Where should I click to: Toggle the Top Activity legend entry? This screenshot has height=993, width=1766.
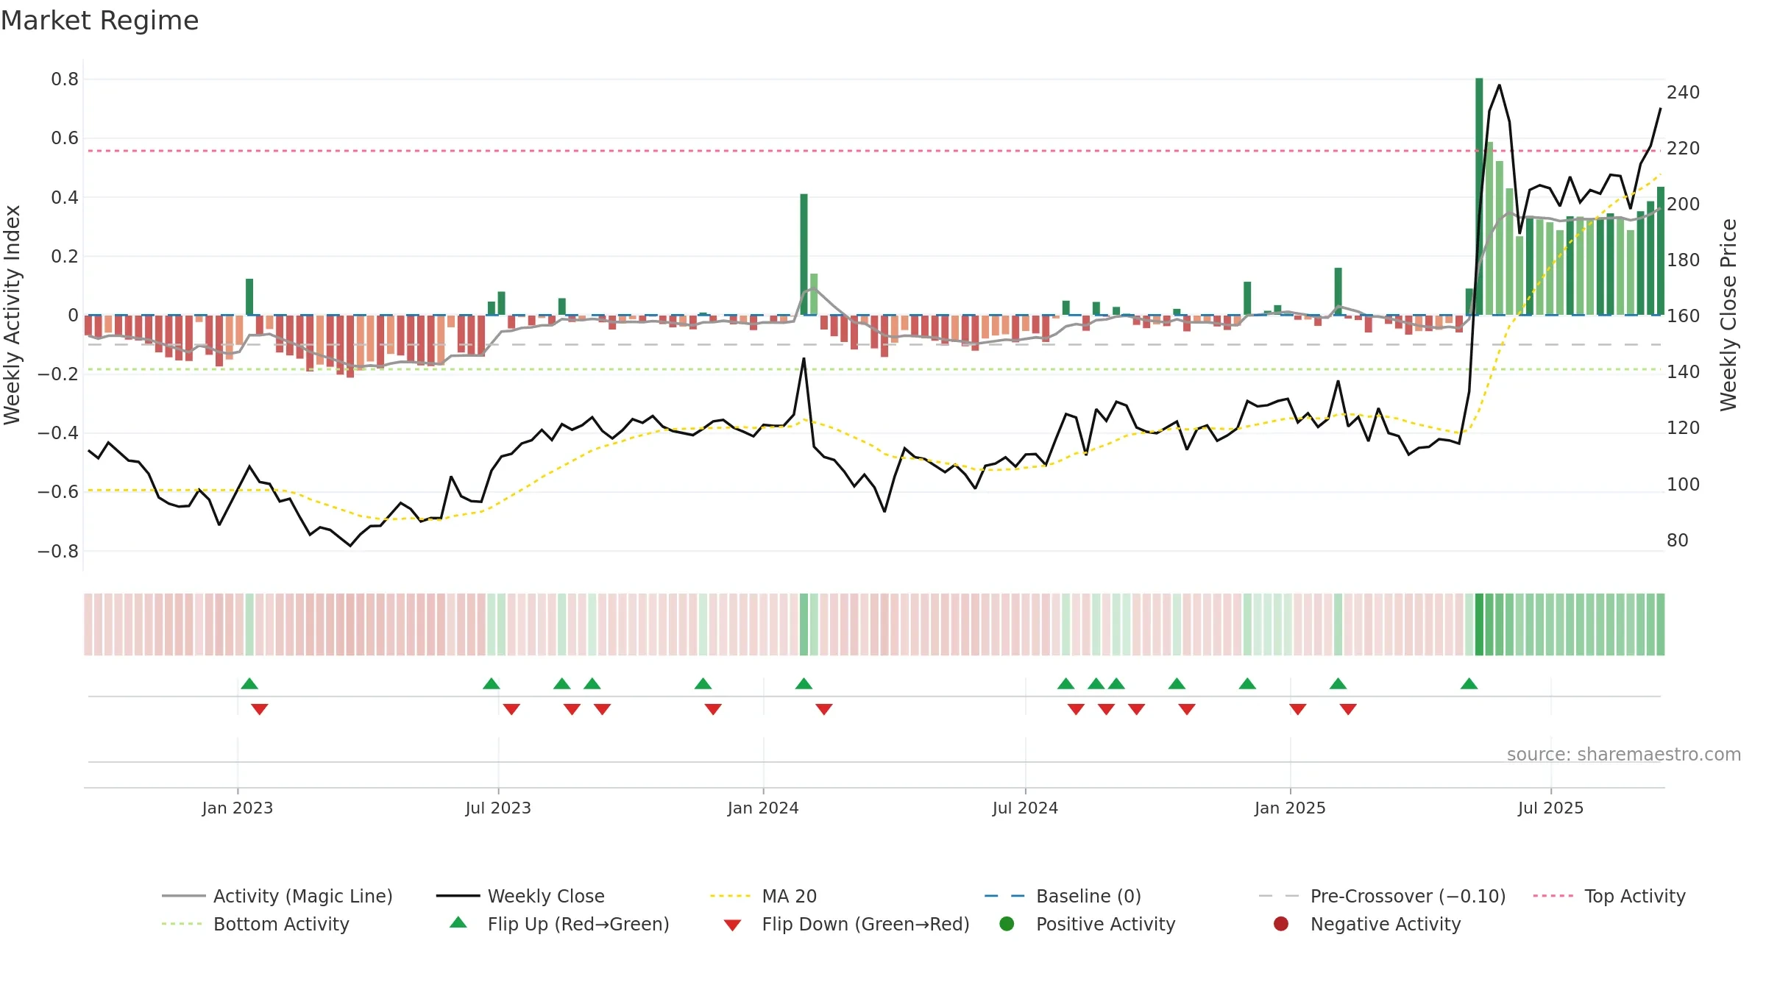pyautogui.click(x=1609, y=896)
